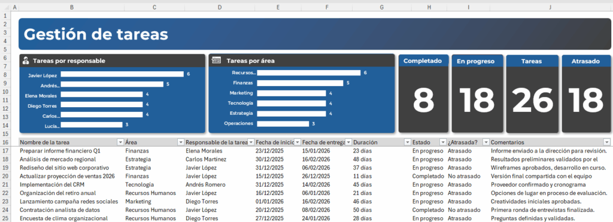Select cell Actualizar proyección de ventas 2026

point(71,177)
